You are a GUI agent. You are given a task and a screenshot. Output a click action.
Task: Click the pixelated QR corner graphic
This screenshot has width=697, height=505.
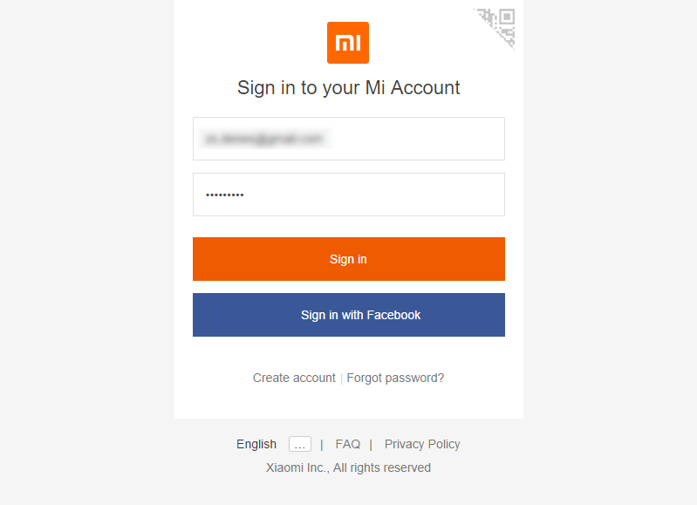tap(498, 24)
